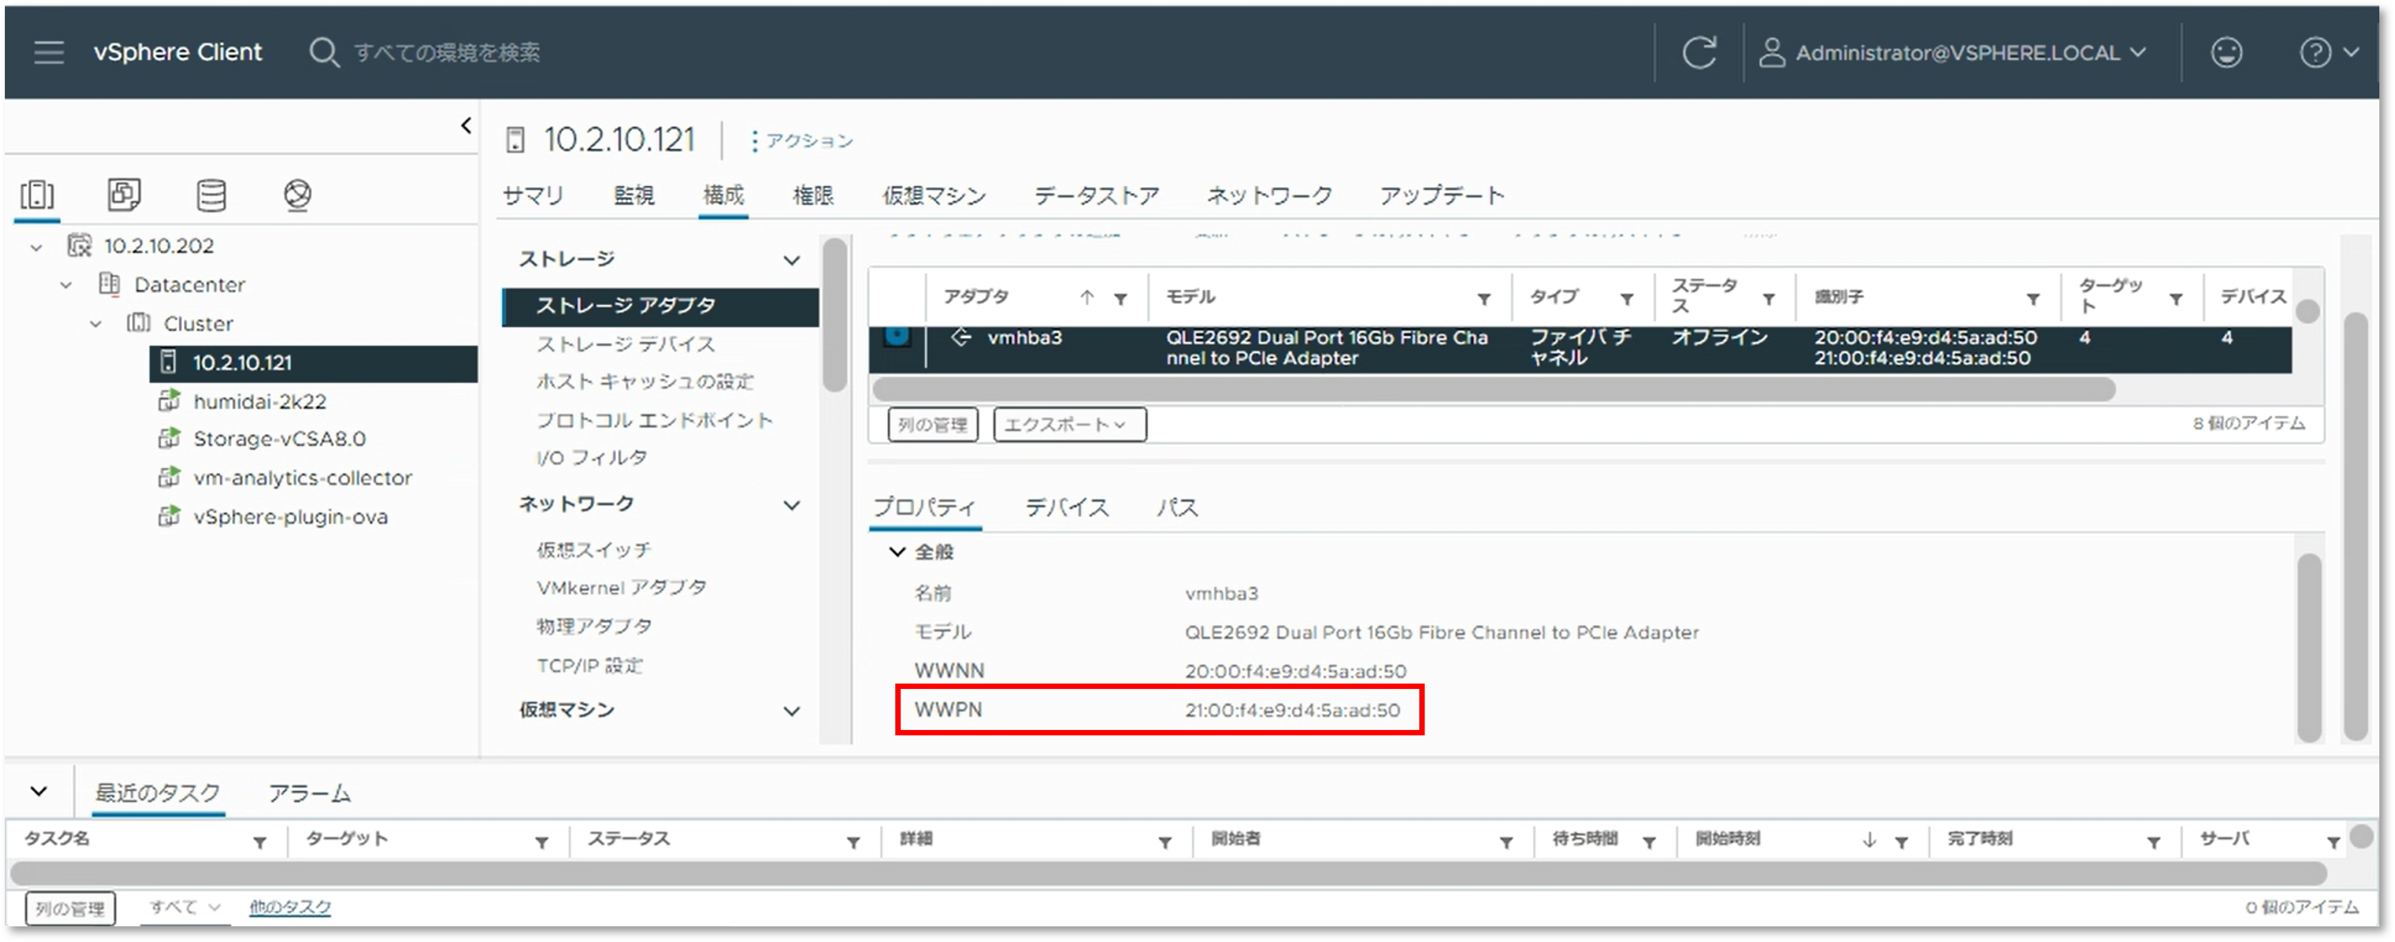Collapse the ネットワーク section
Screen dimensions: 2395x942
click(791, 506)
